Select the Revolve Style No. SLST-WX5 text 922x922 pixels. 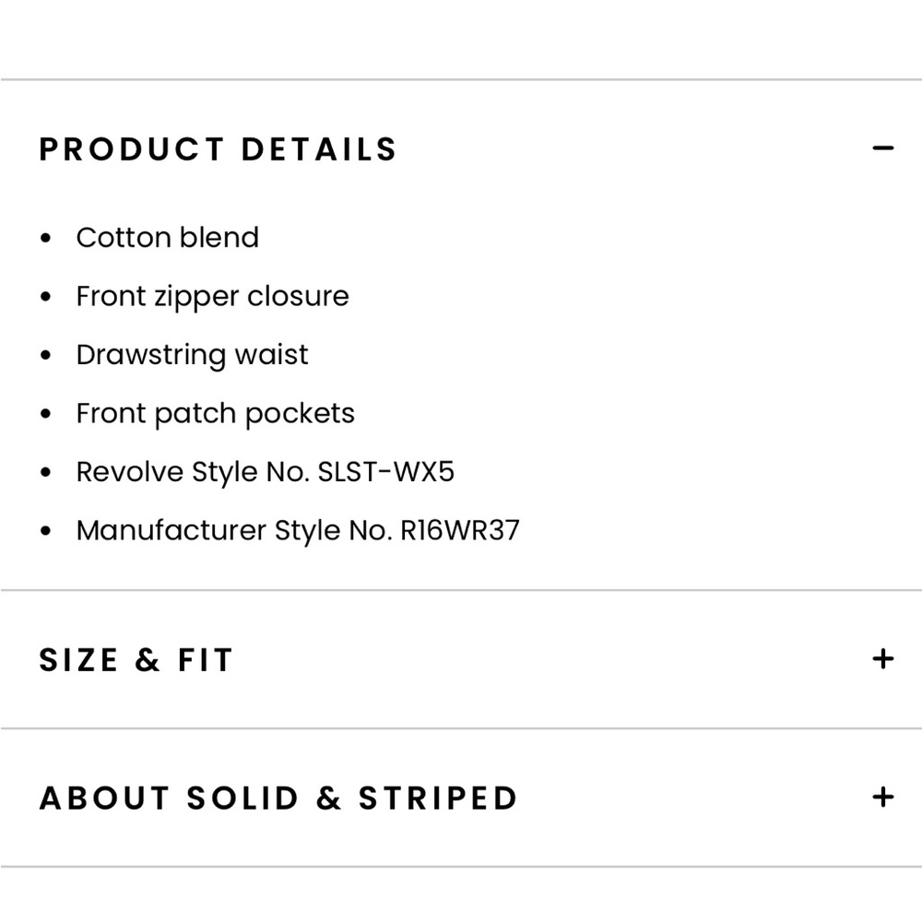[x=266, y=471]
